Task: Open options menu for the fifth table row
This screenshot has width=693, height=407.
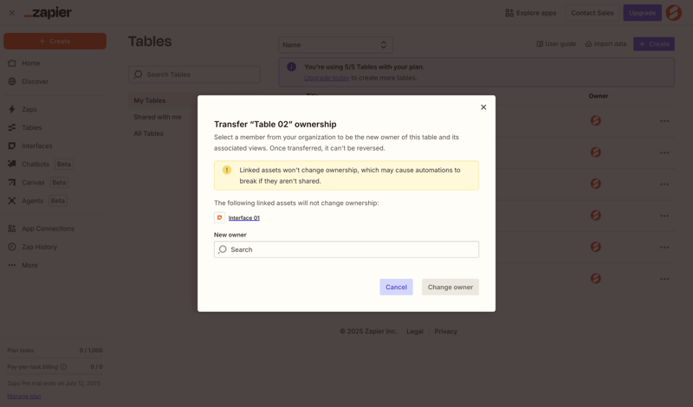Action: 664,247
